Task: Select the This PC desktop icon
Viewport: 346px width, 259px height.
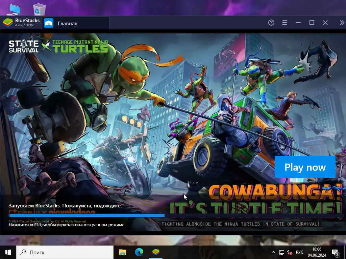Action: click(14, 10)
